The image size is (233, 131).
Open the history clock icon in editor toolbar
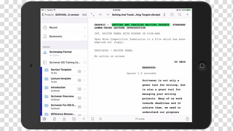tap(172, 15)
